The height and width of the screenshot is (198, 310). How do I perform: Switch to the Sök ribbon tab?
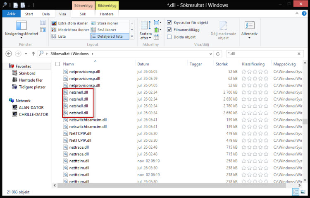[x=83, y=14]
